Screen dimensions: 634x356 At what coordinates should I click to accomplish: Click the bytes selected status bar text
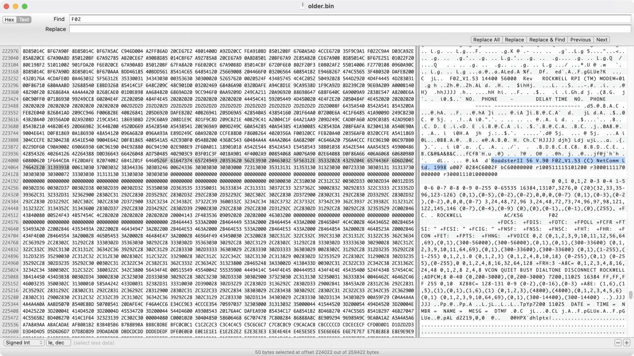tap(317, 352)
